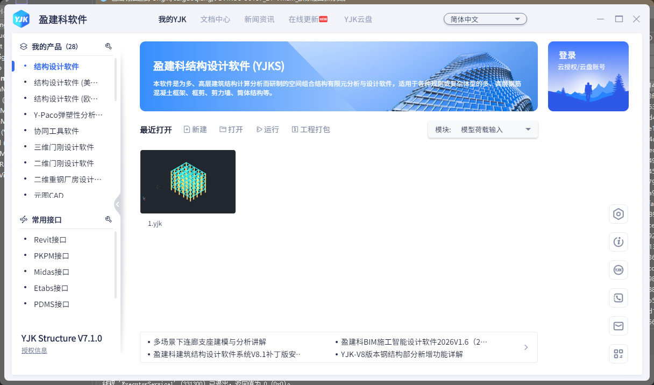
Task: Click 运行 button
Action: [268, 130]
